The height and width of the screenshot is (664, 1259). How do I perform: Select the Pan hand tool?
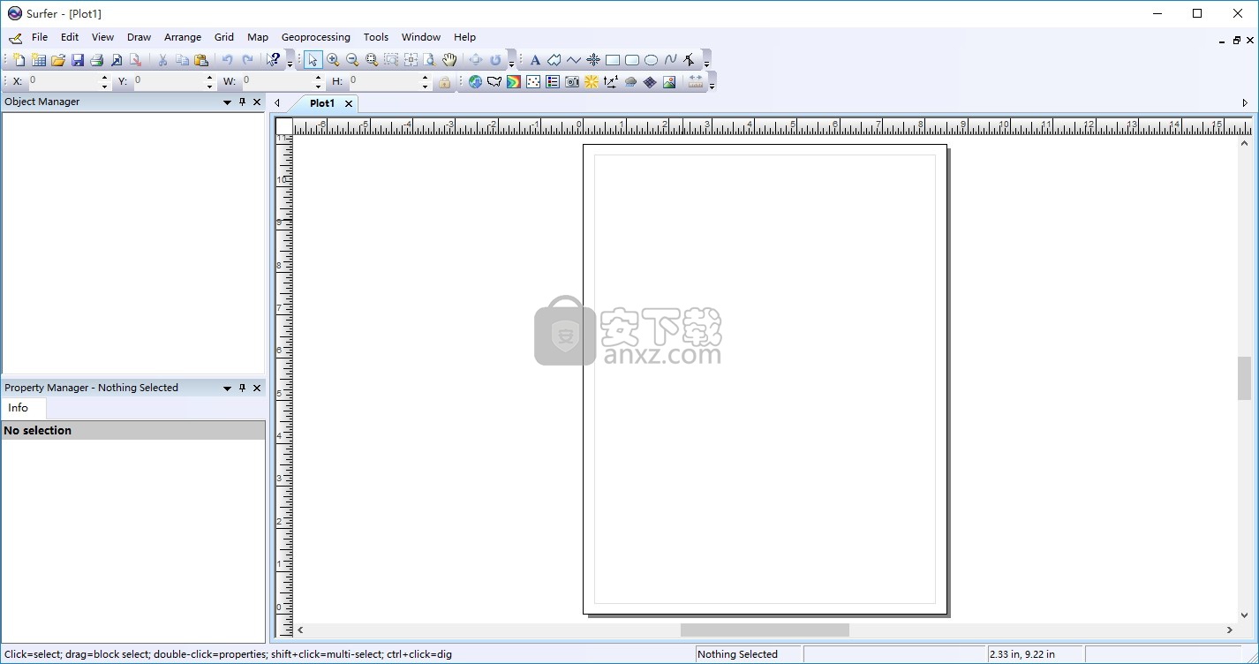449,60
